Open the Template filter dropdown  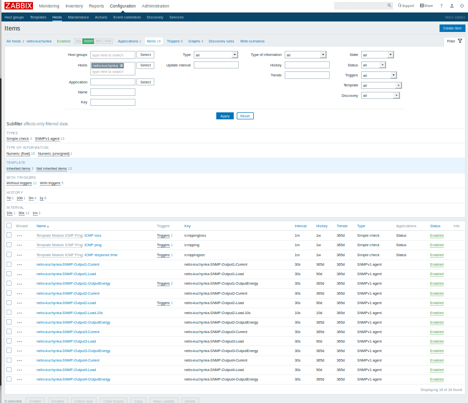381,85
